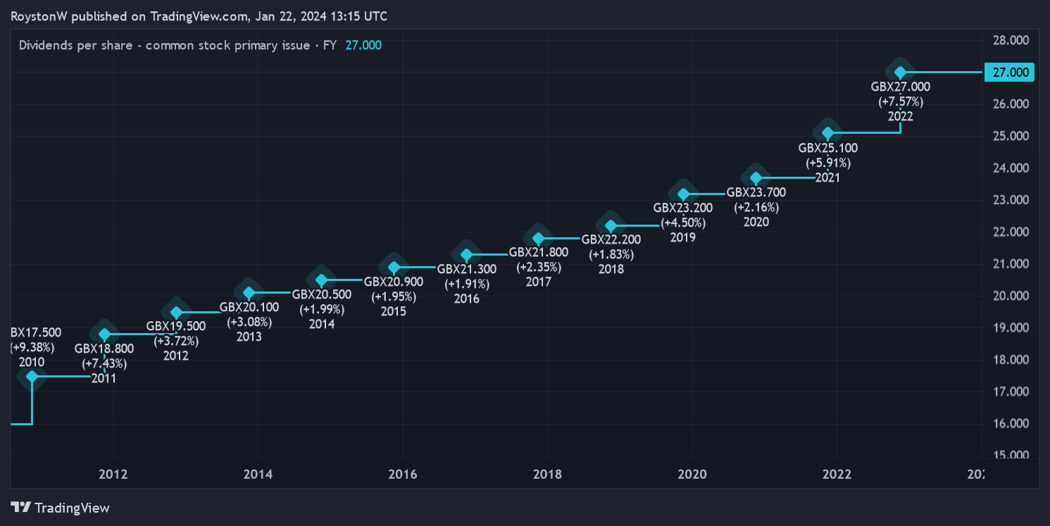Screen dimensions: 1050x526
Task: Click the 20.000 label on the price axis
Action: [x=1008, y=296]
